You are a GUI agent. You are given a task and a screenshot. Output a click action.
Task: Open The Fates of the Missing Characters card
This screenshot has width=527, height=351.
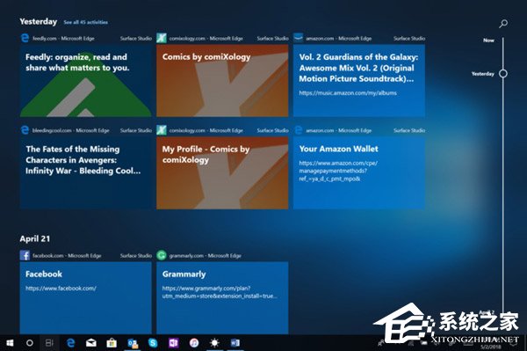86,172
